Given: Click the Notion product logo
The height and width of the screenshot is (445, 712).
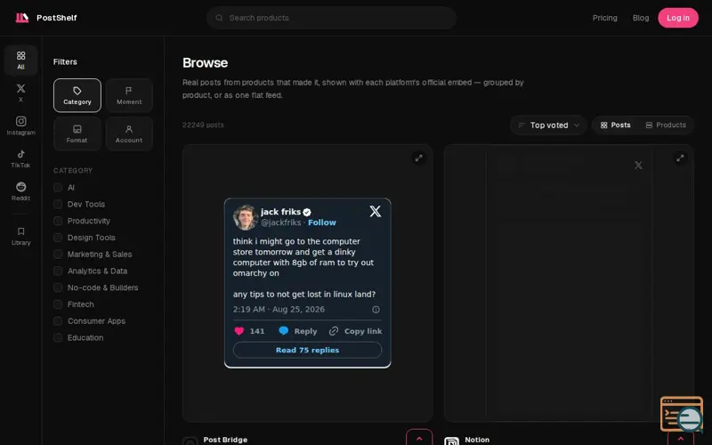Looking at the screenshot, I should point(451,441).
